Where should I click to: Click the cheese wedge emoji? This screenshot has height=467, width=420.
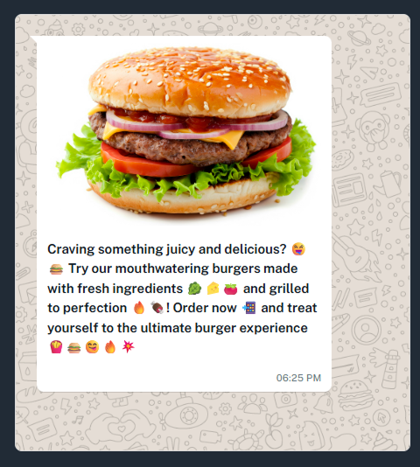pyautogui.click(x=213, y=289)
